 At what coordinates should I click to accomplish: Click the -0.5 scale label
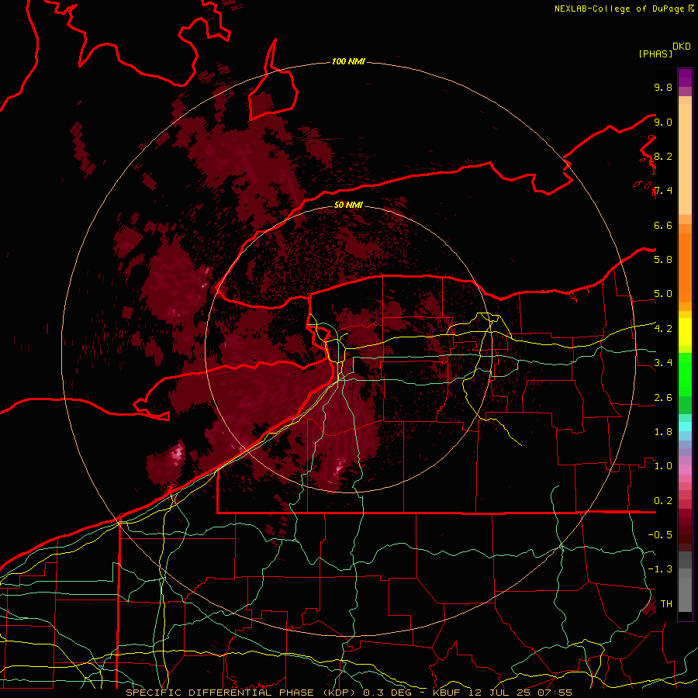pyautogui.click(x=660, y=535)
